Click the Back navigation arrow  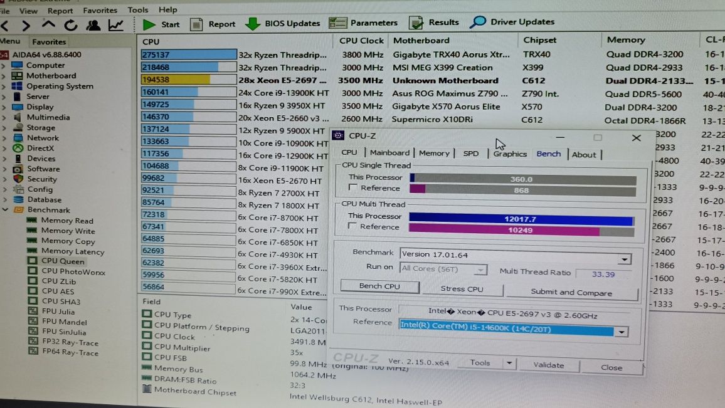(5, 26)
